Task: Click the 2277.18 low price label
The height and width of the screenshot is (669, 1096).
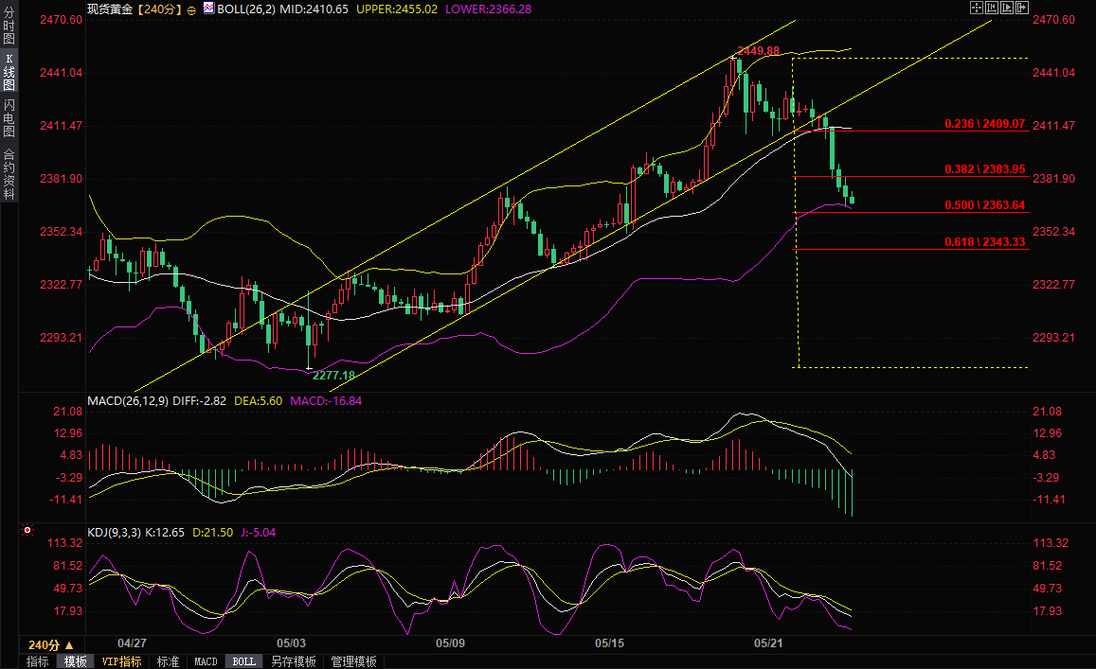Action: [x=333, y=375]
